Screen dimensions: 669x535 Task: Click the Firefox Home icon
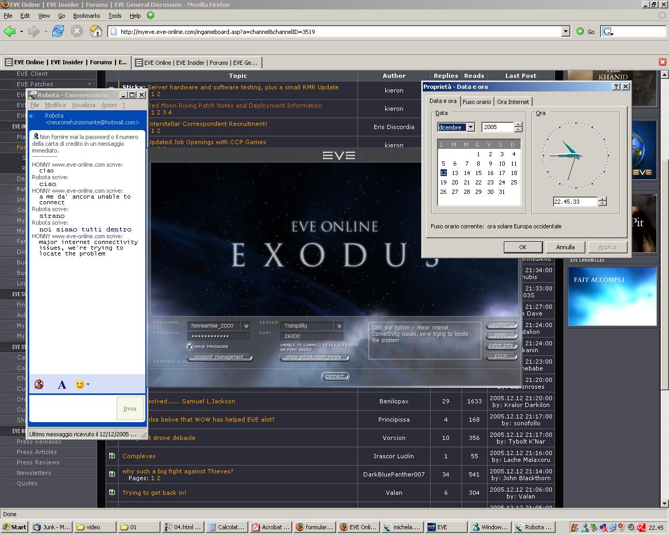tap(96, 31)
